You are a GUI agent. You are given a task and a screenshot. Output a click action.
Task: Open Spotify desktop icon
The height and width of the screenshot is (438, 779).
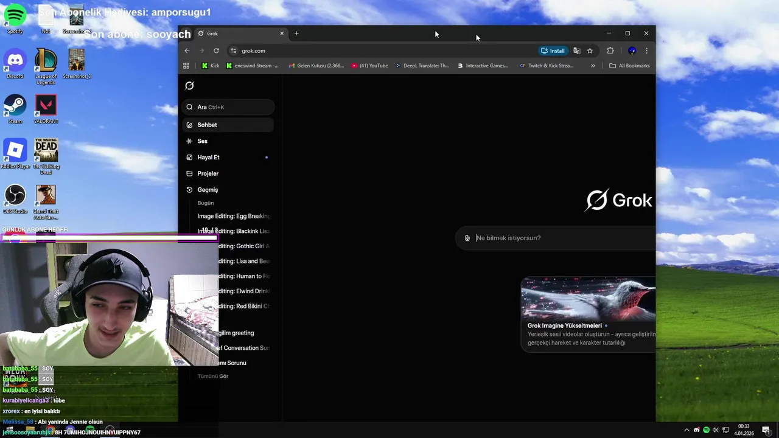(x=15, y=18)
